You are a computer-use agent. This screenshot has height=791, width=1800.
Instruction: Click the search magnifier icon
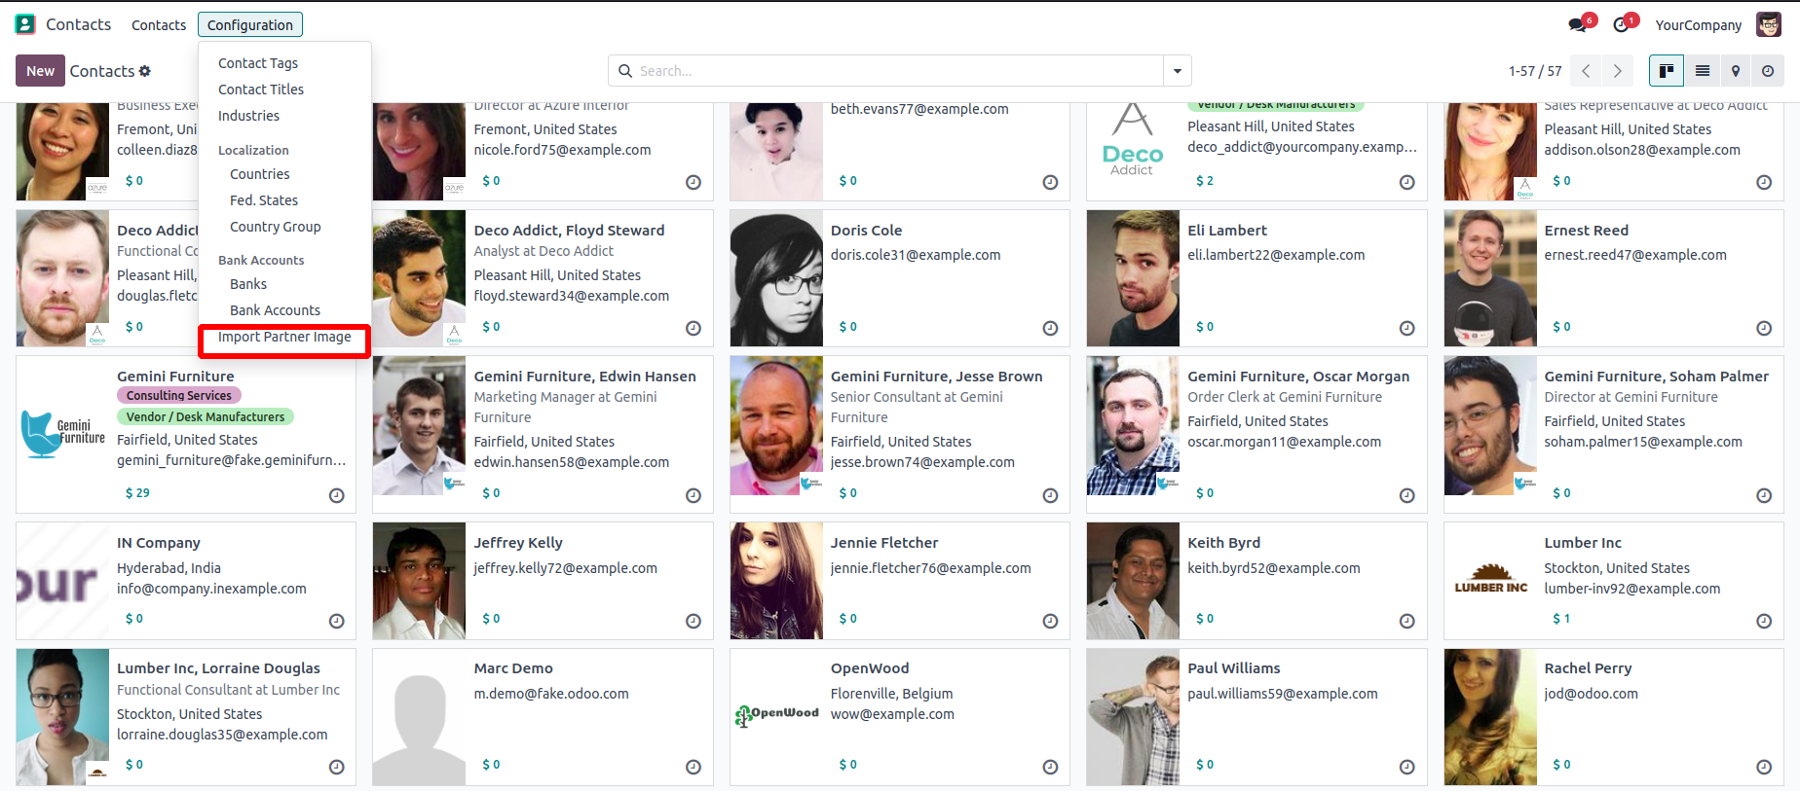(x=625, y=71)
